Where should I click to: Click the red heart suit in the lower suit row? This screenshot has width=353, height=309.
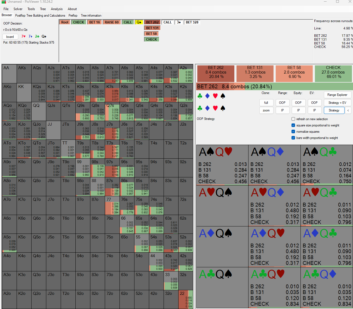pos(215,108)
